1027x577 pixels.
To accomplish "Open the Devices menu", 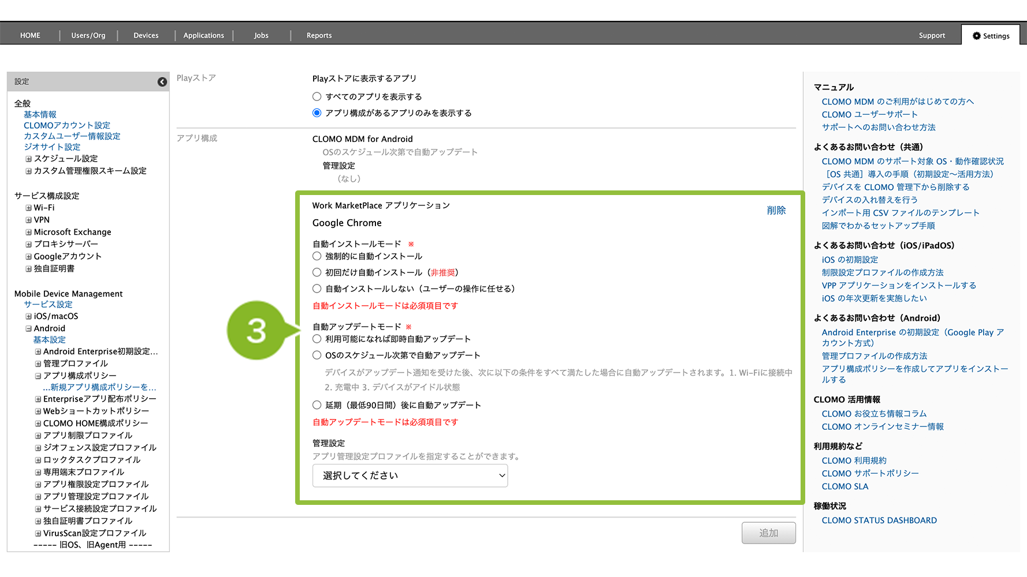I will tap(146, 36).
